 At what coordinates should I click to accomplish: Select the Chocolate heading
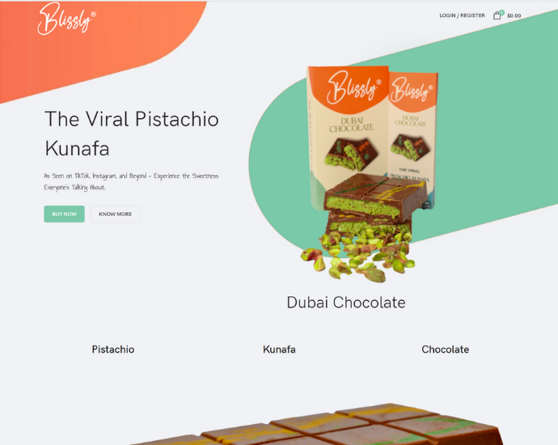click(446, 350)
